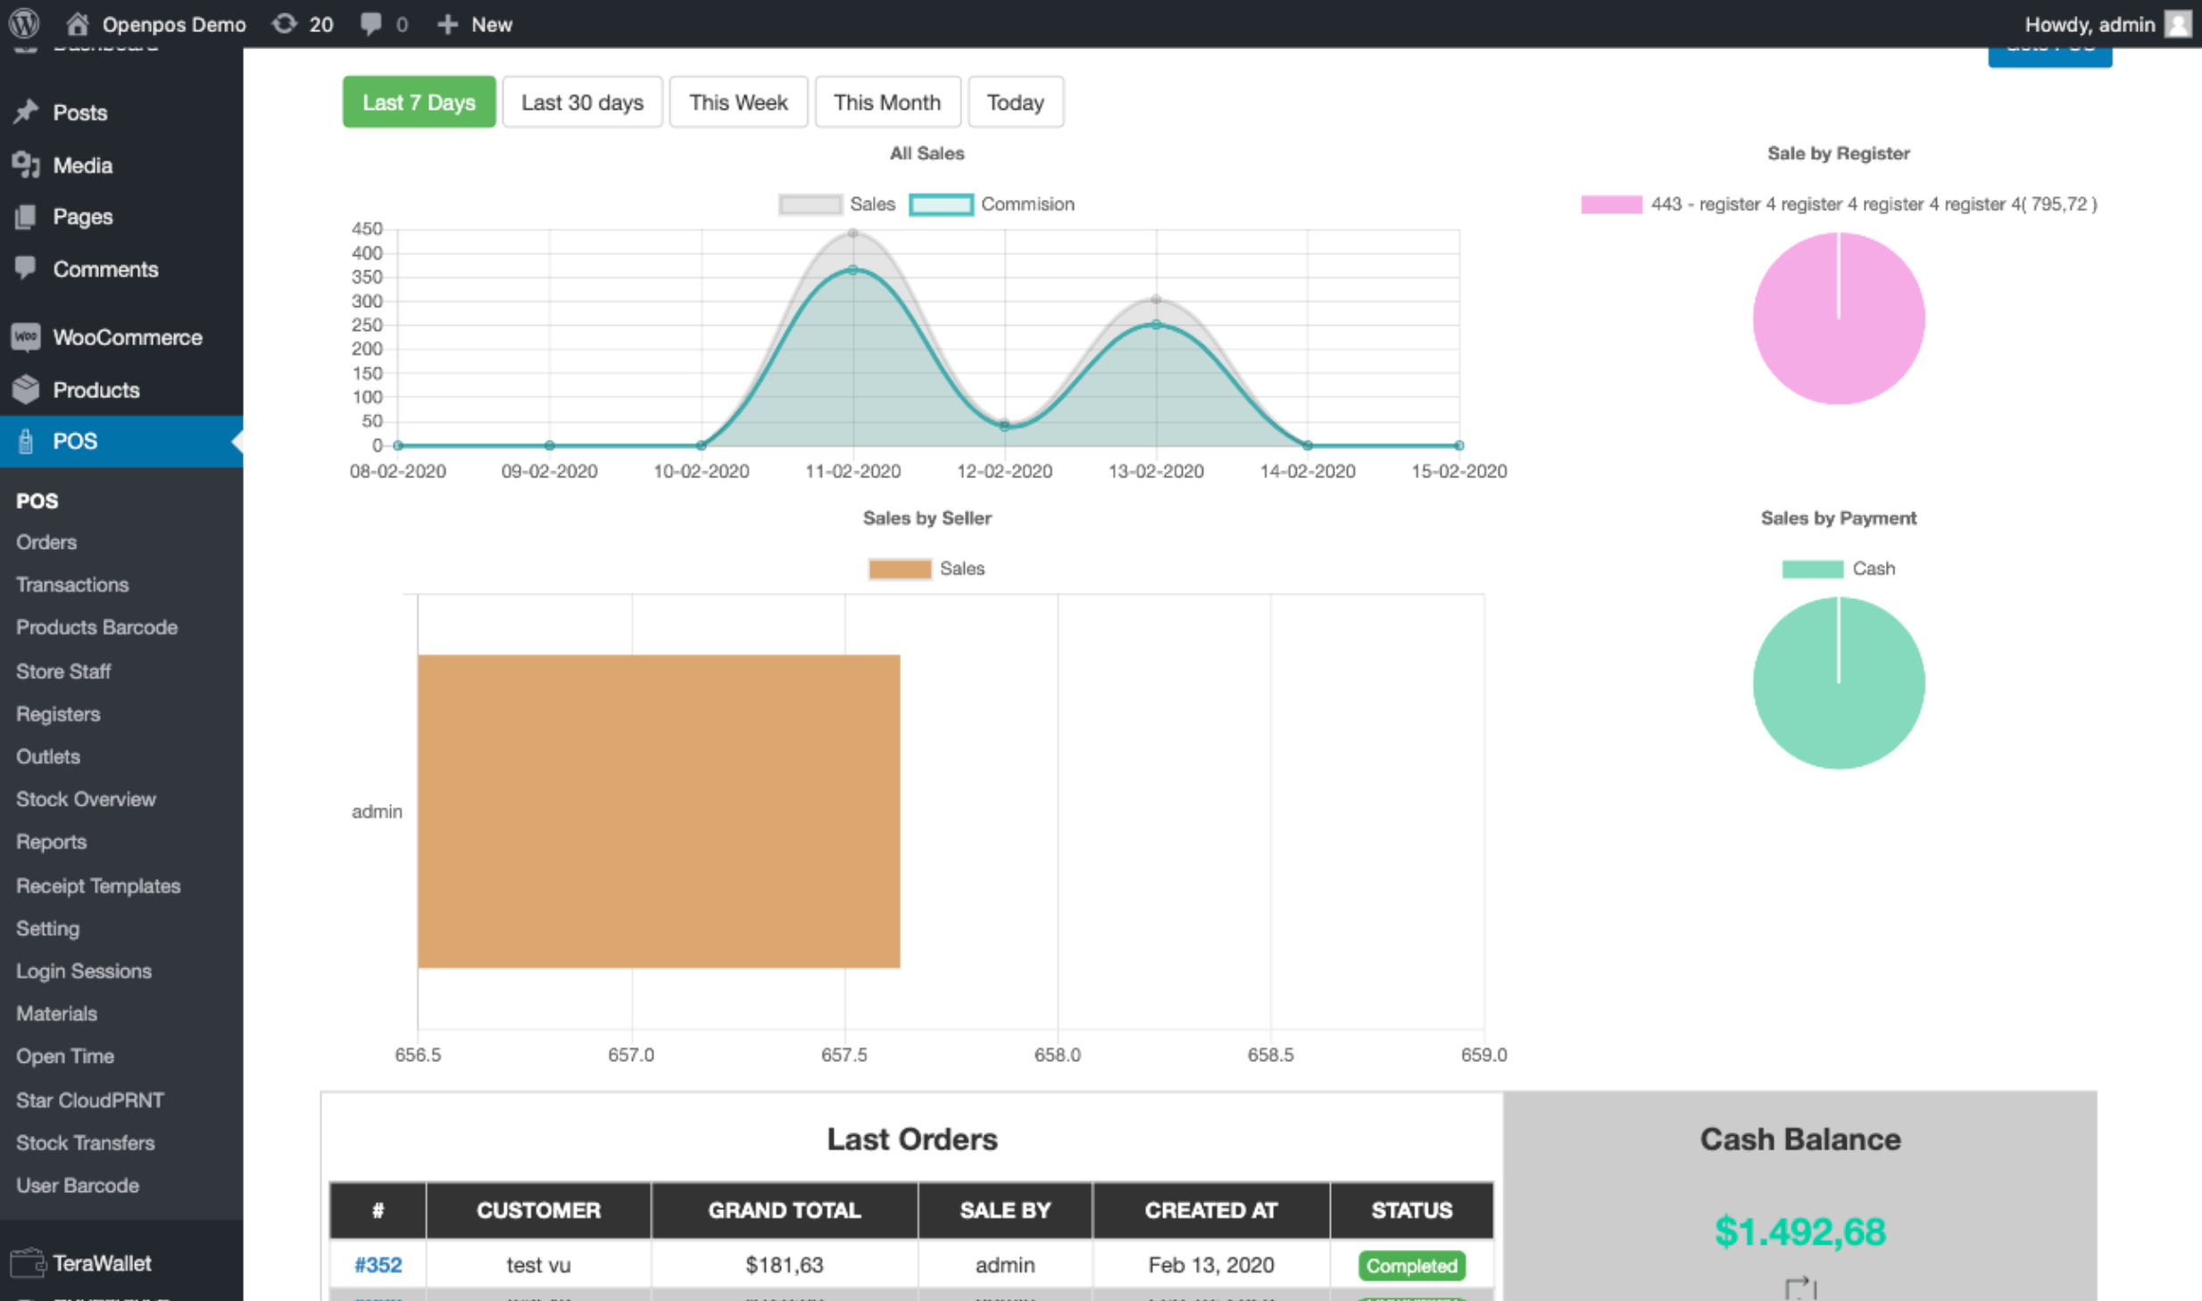Image resolution: width=2202 pixels, height=1301 pixels.
Task: Click the admin bar in Sales by Seller
Action: point(659,810)
